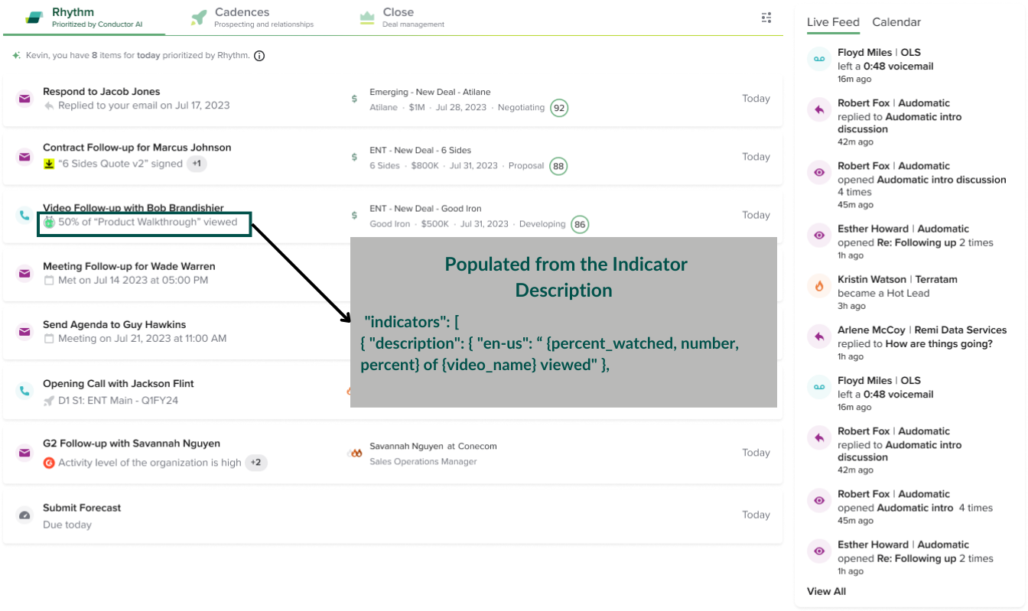This screenshot has width=1028, height=611.
Task: Open the layout settings icon at top right
Action: point(766,17)
